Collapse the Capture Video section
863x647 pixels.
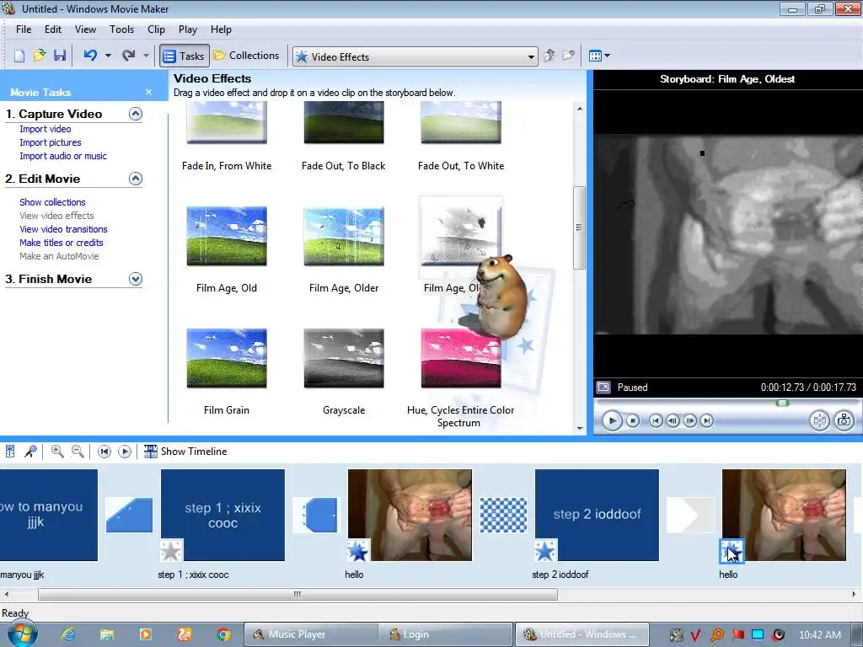pos(136,114)
